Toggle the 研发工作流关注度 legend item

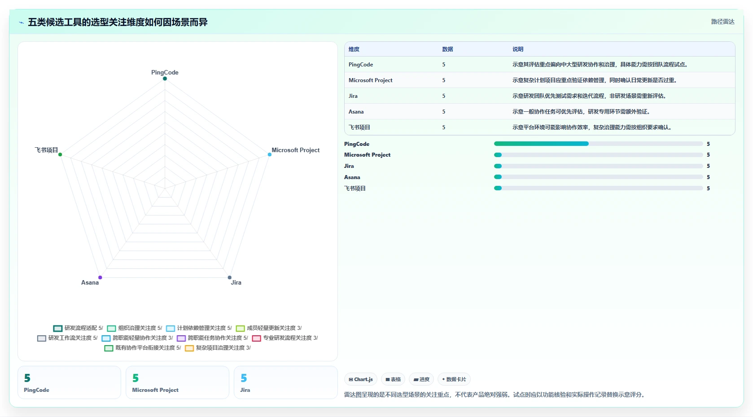(67, 338)
